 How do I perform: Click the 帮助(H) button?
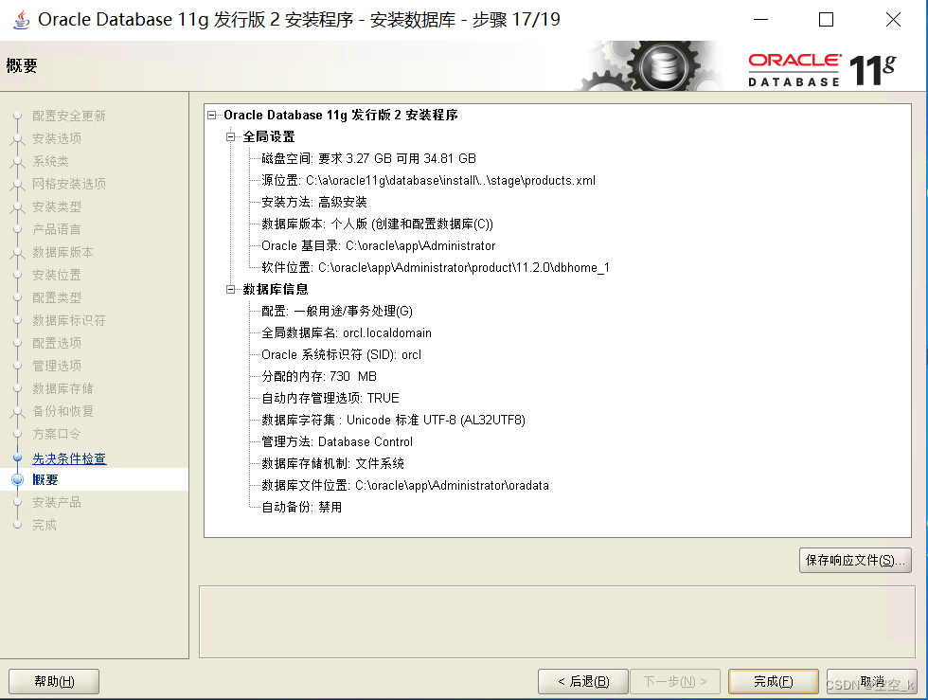54,681
